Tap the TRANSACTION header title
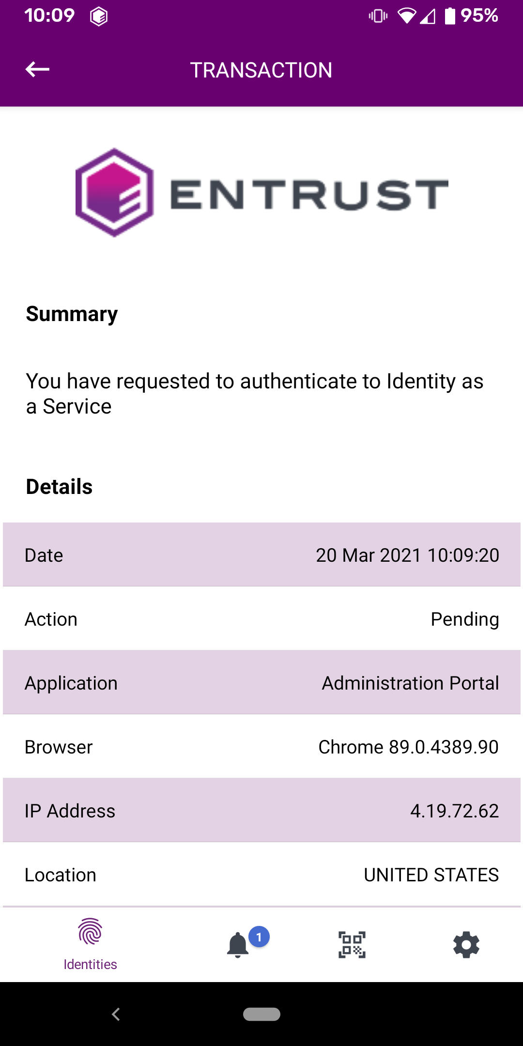 [x=261, y=70]
